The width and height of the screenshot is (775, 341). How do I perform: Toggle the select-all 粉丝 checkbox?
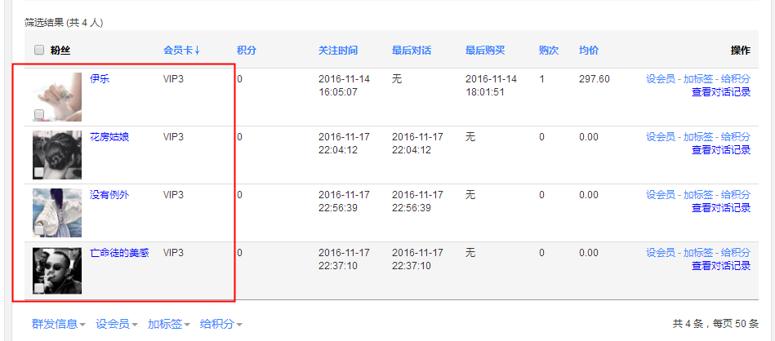pyautogui.click(x=39, y=51)
